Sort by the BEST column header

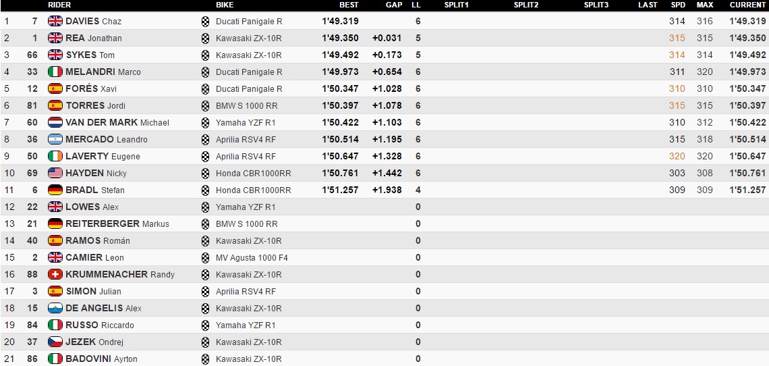(349, 5)
